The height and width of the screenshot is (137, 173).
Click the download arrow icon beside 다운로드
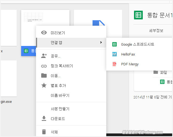(44, 119)
